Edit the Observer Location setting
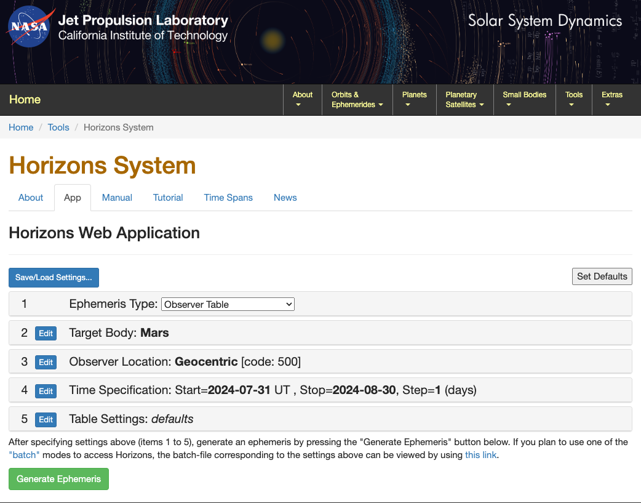The height and width of the screenshot is (503, 641). 46,362
